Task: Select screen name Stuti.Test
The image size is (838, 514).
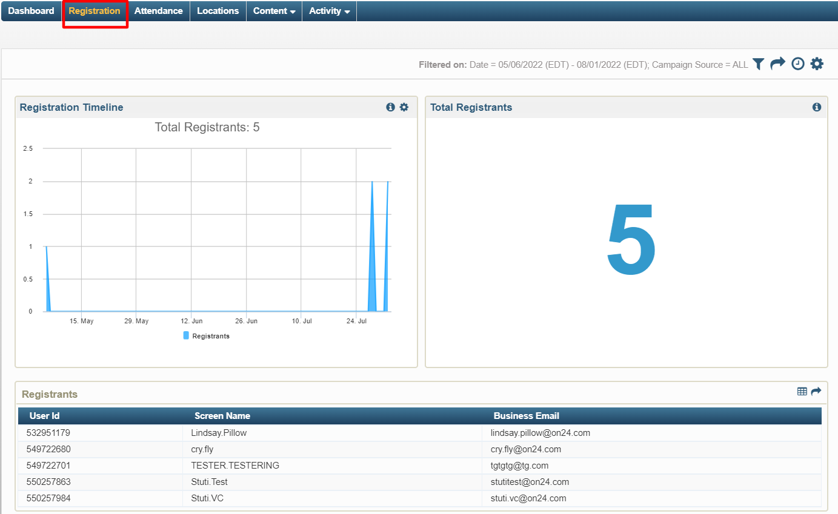Action: 209,482
